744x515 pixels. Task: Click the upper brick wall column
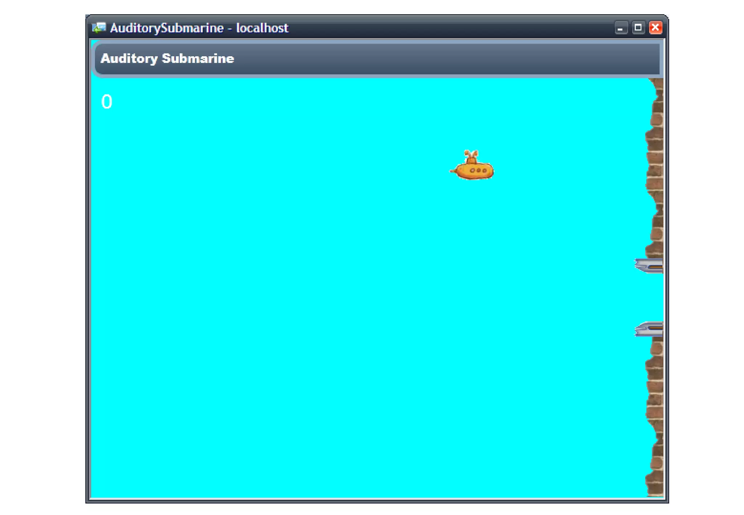point(655,167)
